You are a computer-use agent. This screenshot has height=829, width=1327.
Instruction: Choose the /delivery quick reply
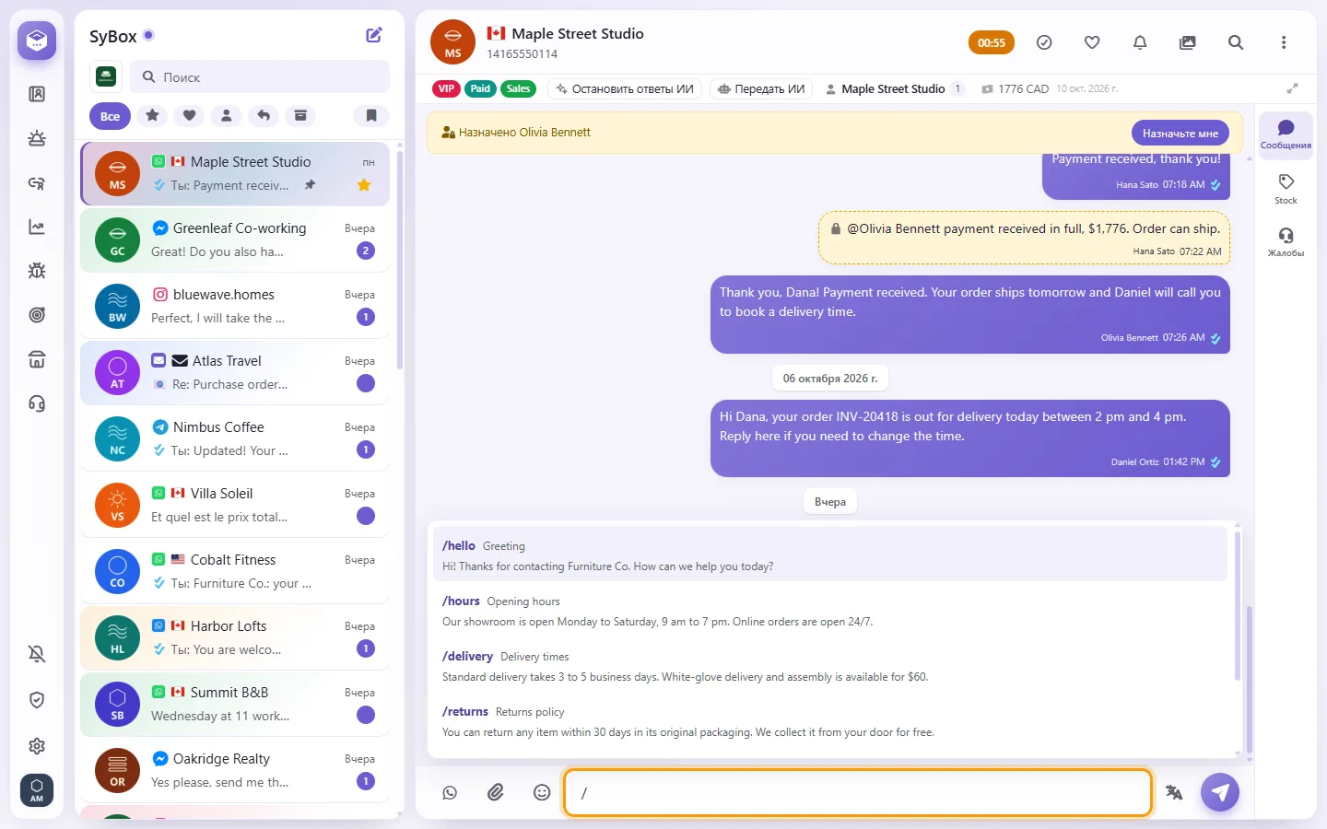(x=829, y=667)
